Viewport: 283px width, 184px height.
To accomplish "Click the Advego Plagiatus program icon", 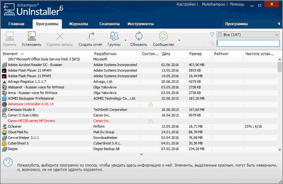I will pyautogui.click(x=4, y=82).
